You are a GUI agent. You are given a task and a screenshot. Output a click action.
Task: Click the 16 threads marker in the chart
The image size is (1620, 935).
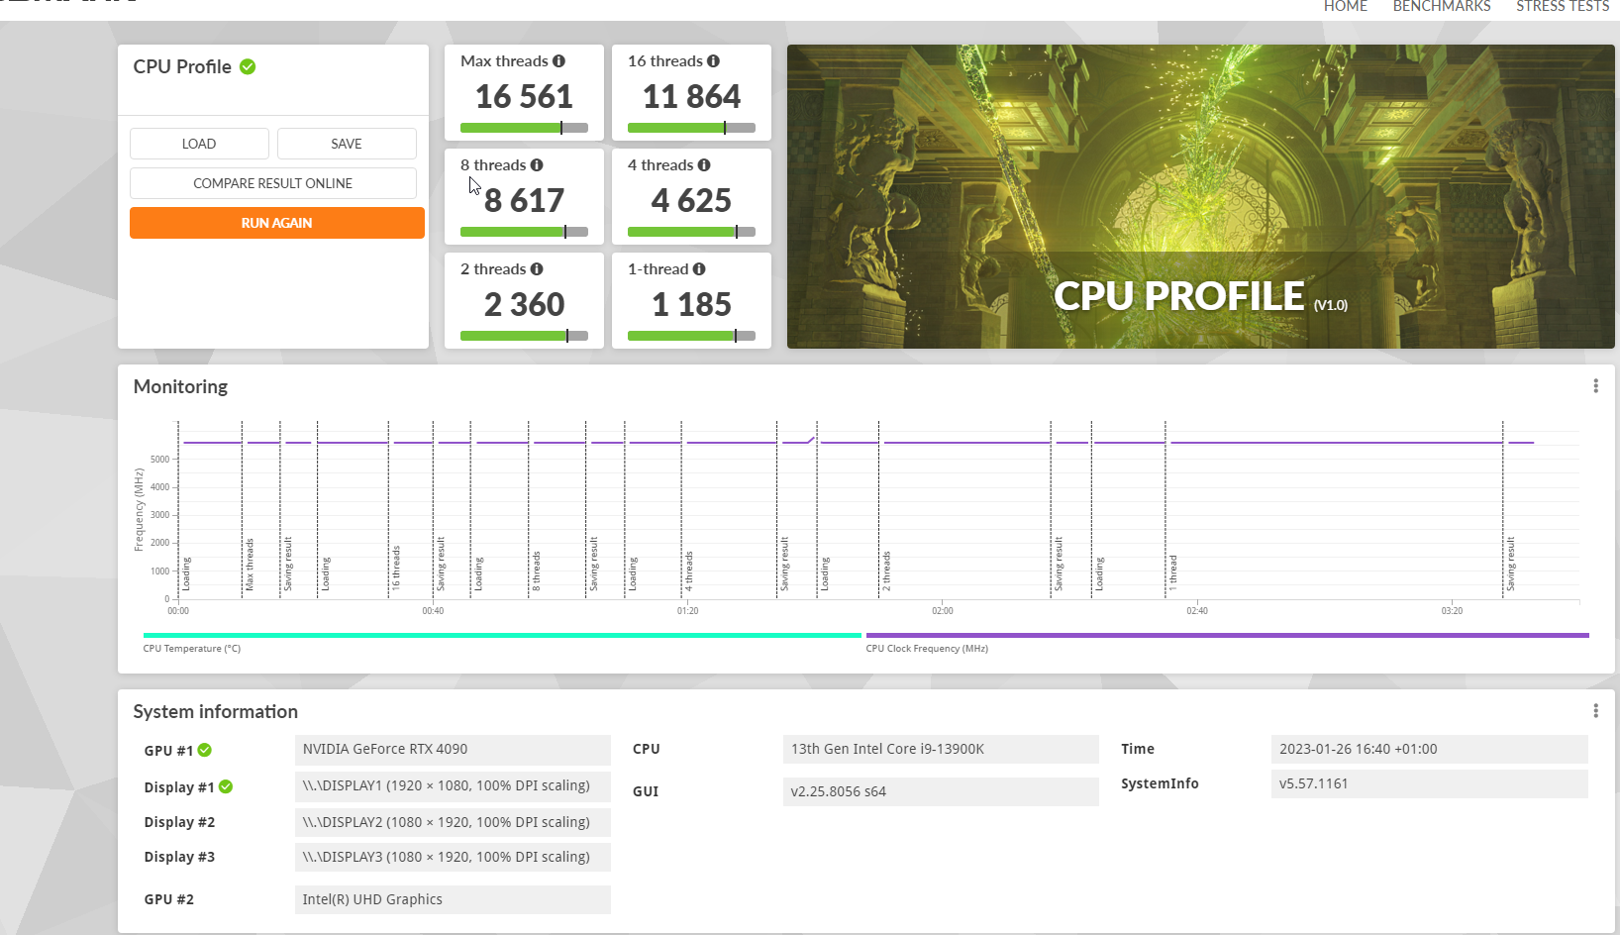coord(396,568)
